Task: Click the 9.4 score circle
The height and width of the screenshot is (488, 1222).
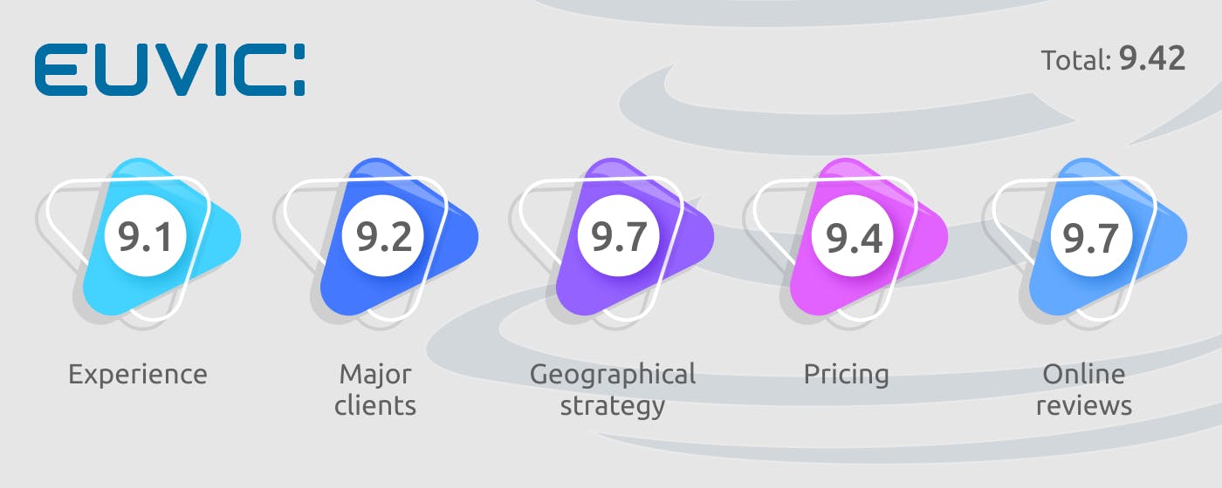Action: (854, 236)
